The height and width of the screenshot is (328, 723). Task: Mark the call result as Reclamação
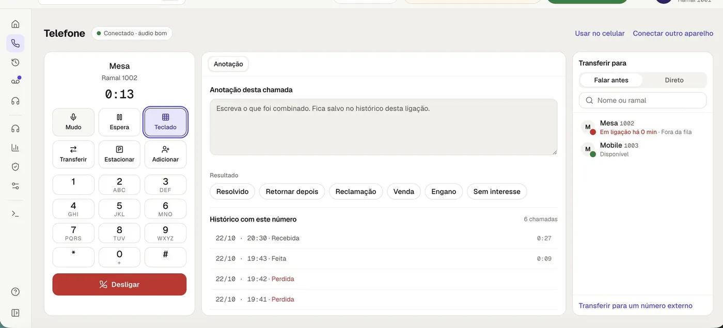pyautogui.click(x=356, y=192)
